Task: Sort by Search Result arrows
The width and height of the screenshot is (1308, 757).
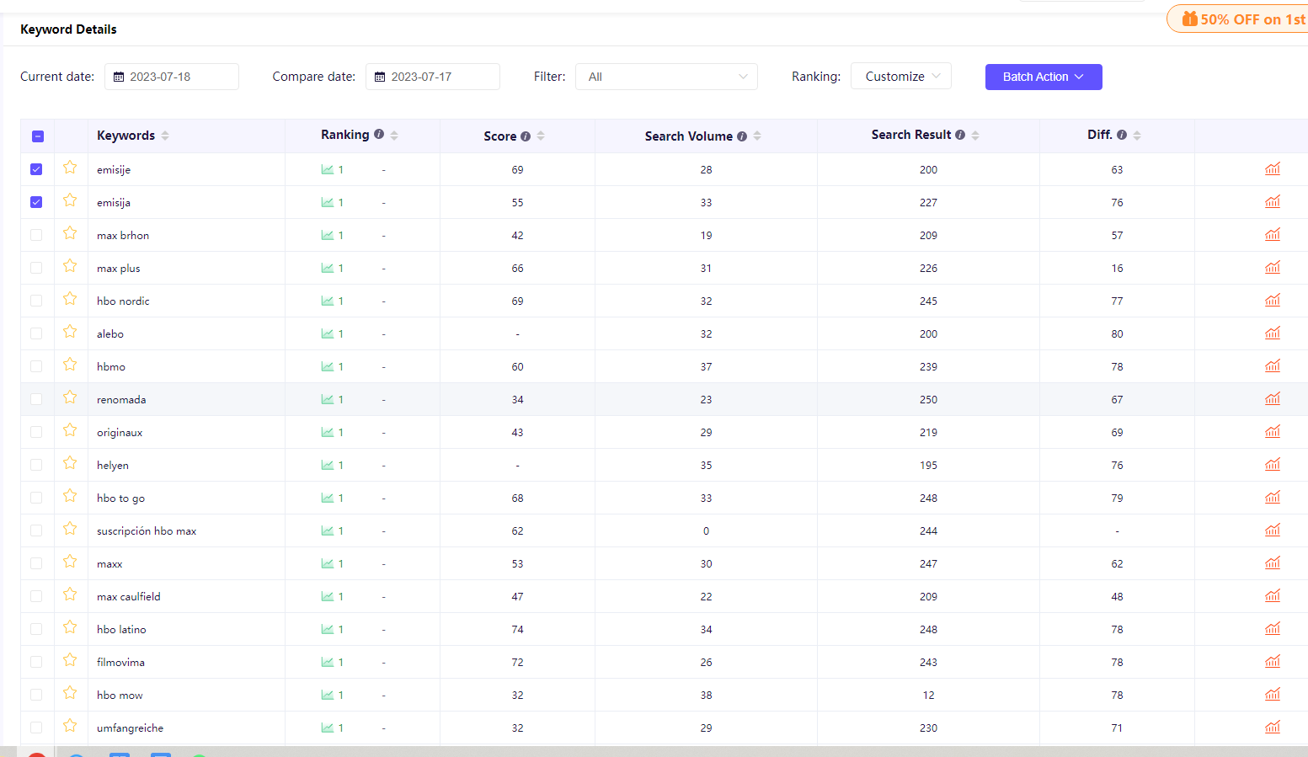Action: tap(975, 135)
